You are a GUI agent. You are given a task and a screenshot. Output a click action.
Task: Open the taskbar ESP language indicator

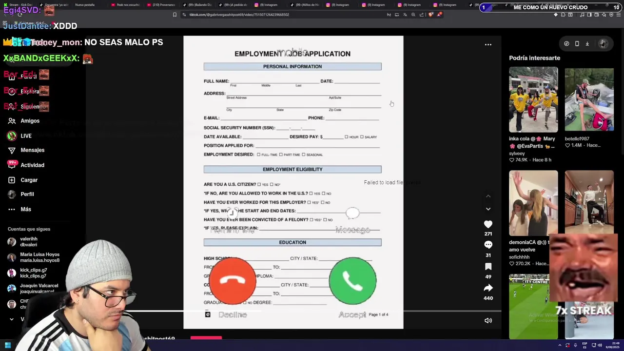pyautogui.click(x=585, y=345)
